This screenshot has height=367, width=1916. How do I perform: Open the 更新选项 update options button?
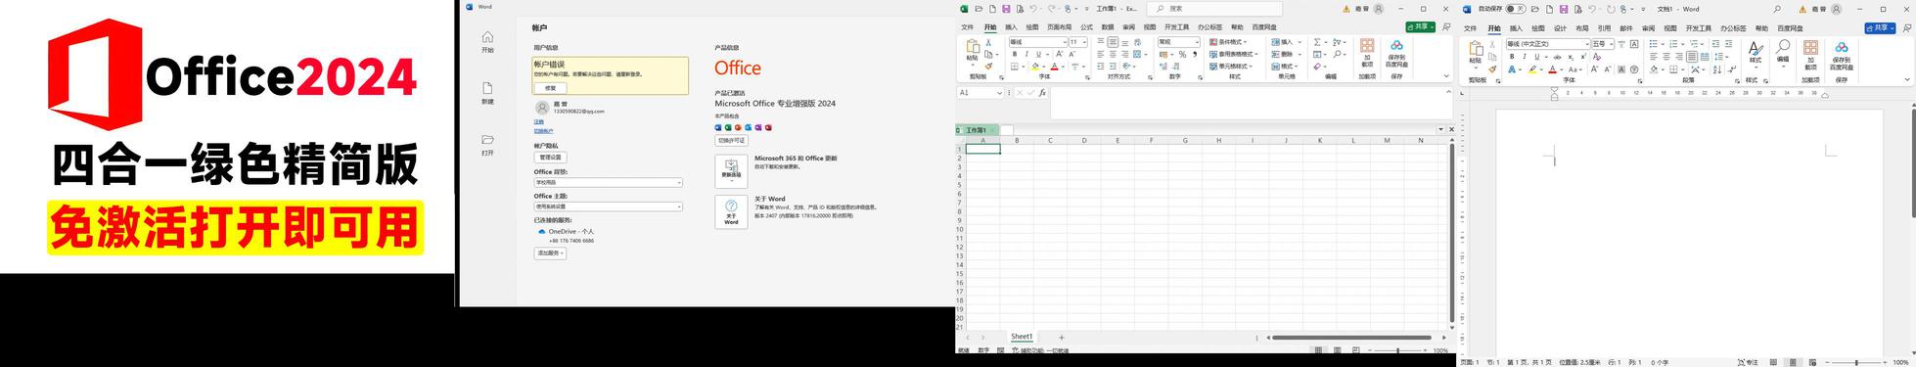[731, 170]
